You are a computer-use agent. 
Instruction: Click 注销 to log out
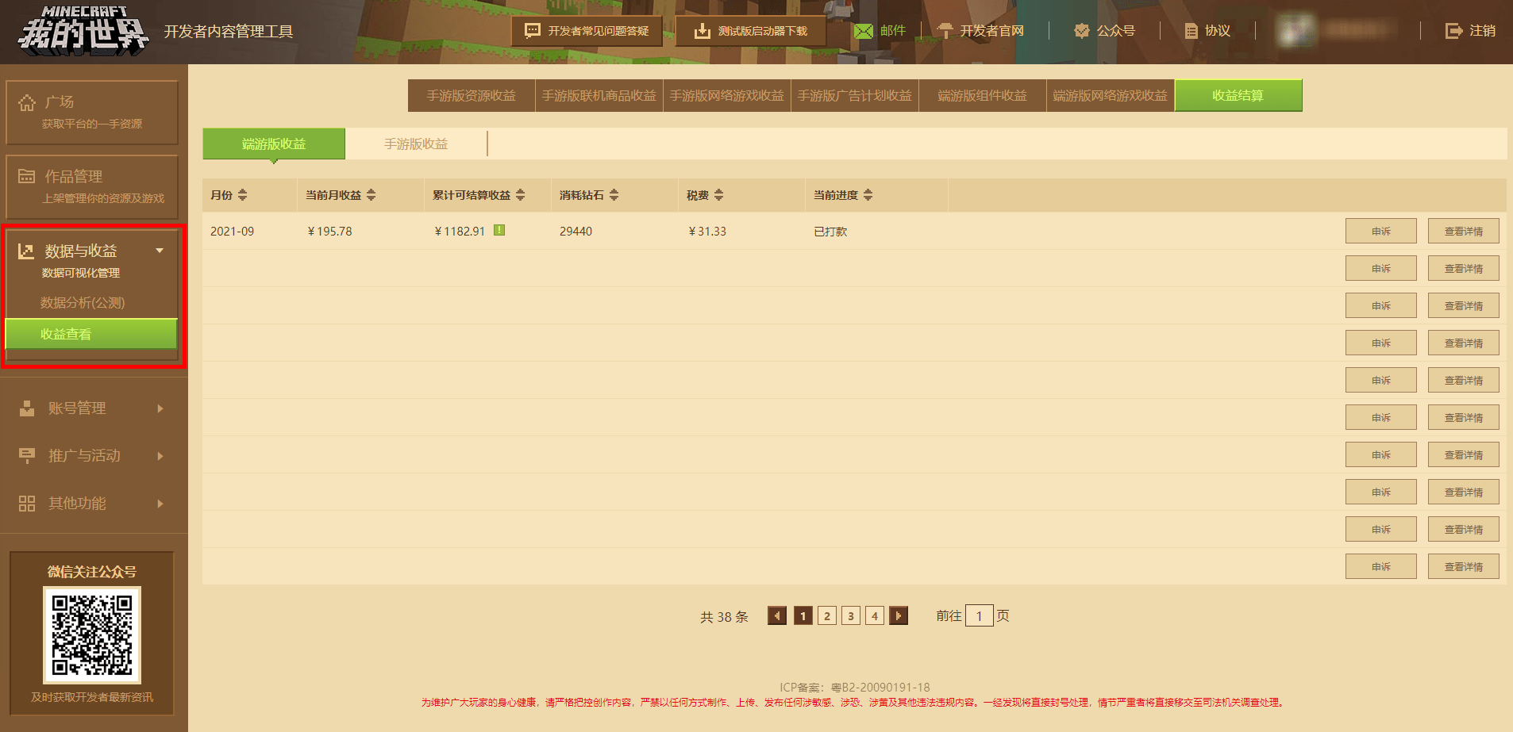(x=1482, y=31)
